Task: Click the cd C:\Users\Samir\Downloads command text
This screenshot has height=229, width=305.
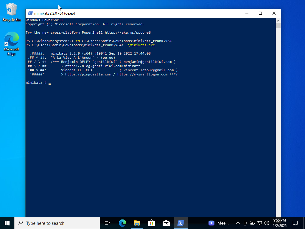Action: tap(124, 41)
